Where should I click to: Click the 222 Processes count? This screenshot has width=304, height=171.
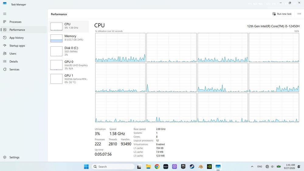coord(98,144)
